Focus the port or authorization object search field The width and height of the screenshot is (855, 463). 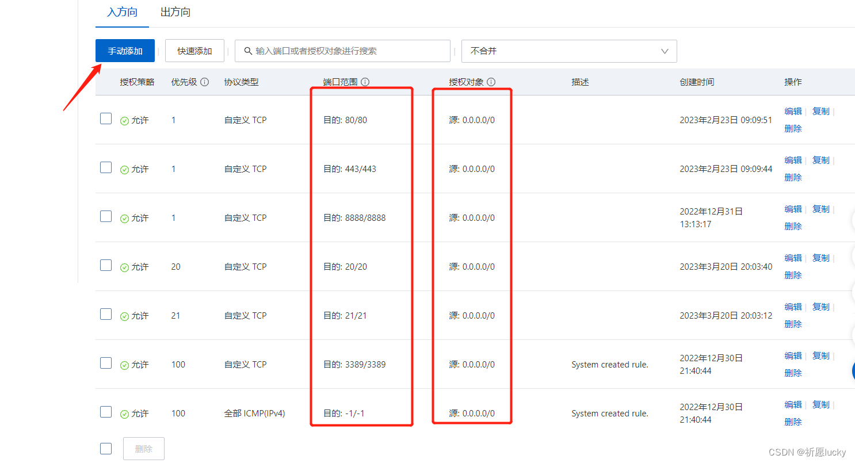342,51
